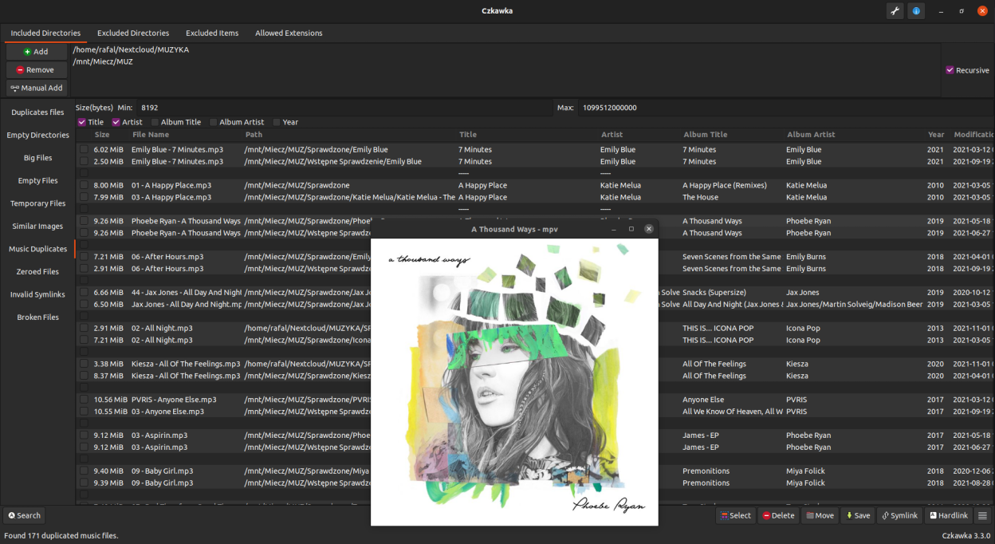Start scan with the Search button
Screen dimensions: 995x544
(24, 515)
